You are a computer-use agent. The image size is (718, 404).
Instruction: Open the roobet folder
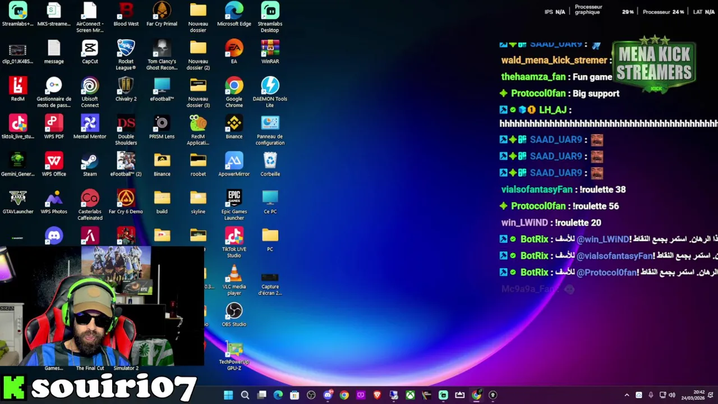click(x=197, y=165)
